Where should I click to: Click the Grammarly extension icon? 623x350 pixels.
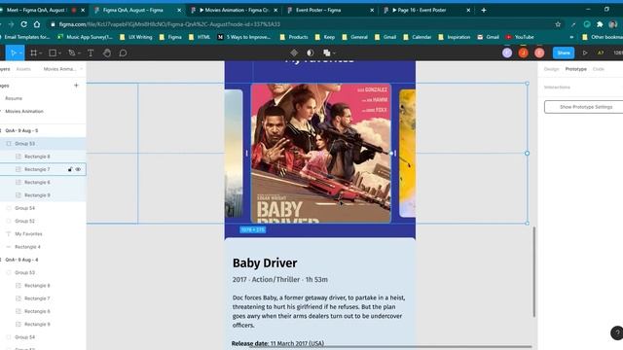[x=587, y=24]
